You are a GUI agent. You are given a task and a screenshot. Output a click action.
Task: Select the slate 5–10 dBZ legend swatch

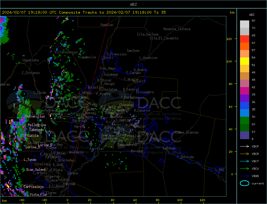tap(244, 135)
